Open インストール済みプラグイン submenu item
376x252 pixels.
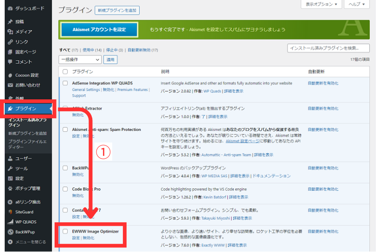pyautogui.click(x=27, y=122)
